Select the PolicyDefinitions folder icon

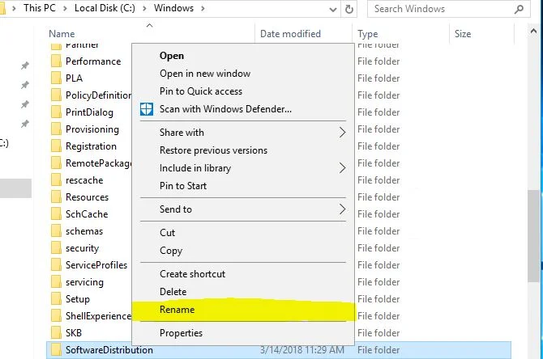(56, 95)
